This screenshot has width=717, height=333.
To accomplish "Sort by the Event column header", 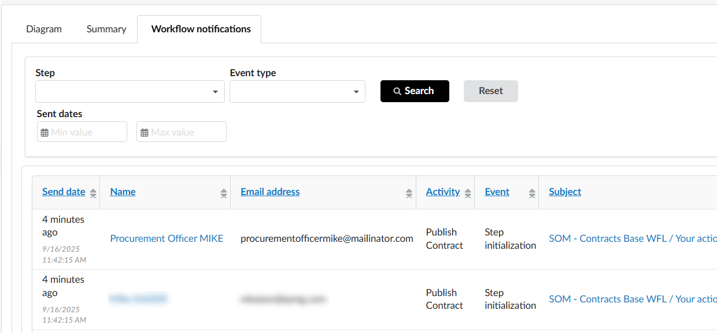I will click(x=497, y=192).
